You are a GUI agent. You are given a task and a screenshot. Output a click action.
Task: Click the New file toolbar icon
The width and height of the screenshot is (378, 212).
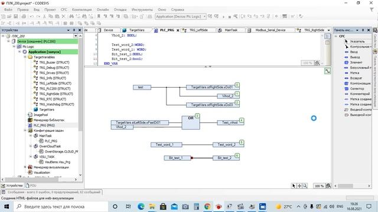click(3, 16)
